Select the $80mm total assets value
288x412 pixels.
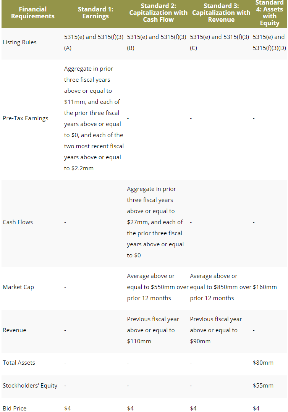[263, 363]
